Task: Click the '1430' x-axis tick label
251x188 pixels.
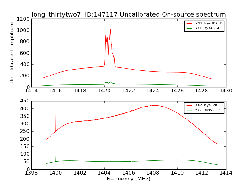Action: pyautogui.click(x=226, y=91)
